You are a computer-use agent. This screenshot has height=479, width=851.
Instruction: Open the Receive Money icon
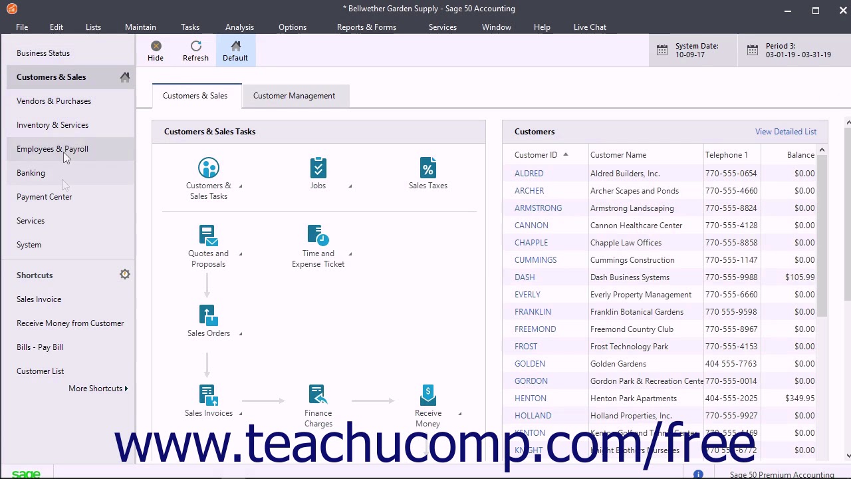click(428, 395)
